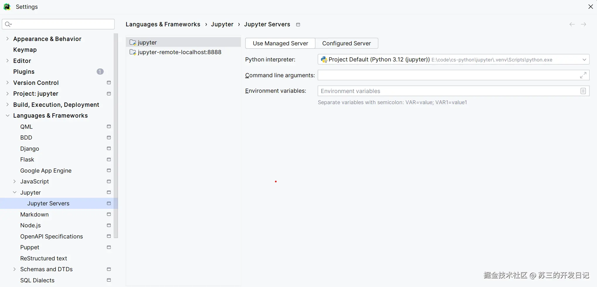Click the Environment variables input field
The width and height of the screenshot is (597, 287).
click(x=453, y=91)
